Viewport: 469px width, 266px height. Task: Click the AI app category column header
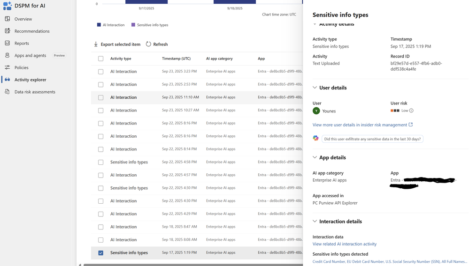pyautogui.click(x=219, y=59)
